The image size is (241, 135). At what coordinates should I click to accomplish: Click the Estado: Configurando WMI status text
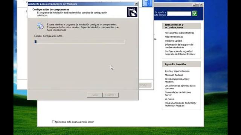[49, 36]
